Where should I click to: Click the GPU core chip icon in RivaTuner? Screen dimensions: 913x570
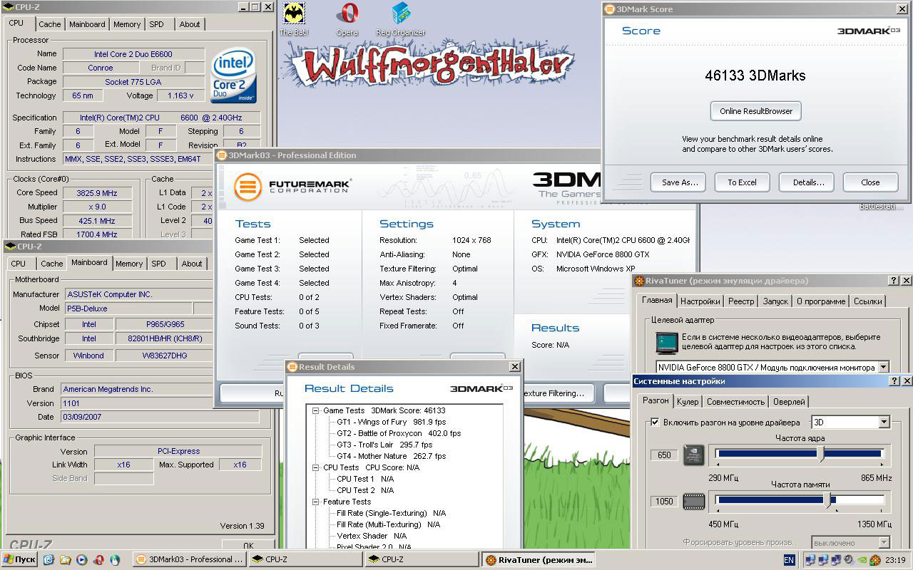click(x=693, y=455)
